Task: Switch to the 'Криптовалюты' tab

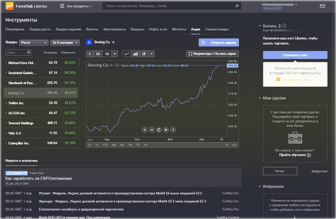Action: (x=114, y=30)
